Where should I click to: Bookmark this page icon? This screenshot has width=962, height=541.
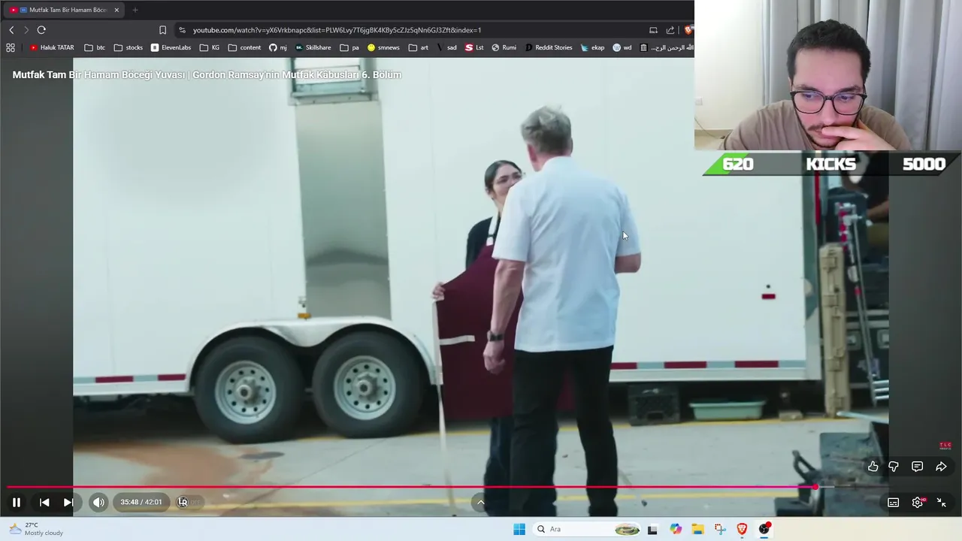pyautogui.click(x=162, y=30)
